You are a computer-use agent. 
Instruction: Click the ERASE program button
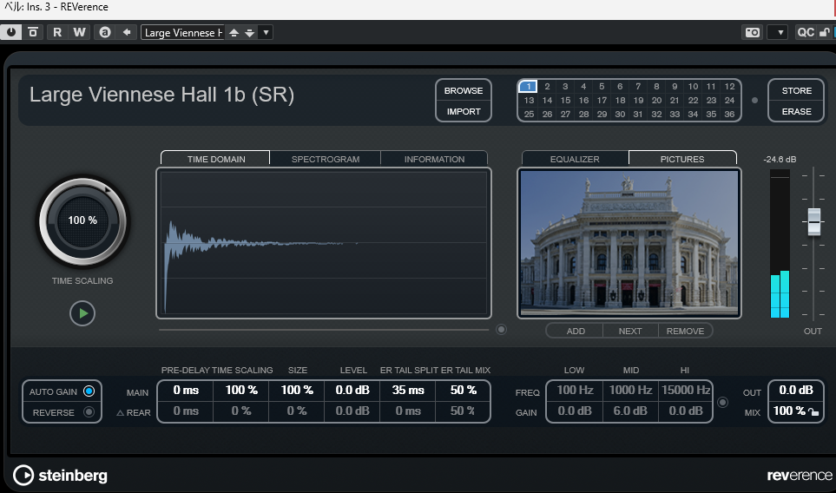[x=797, y=111]
